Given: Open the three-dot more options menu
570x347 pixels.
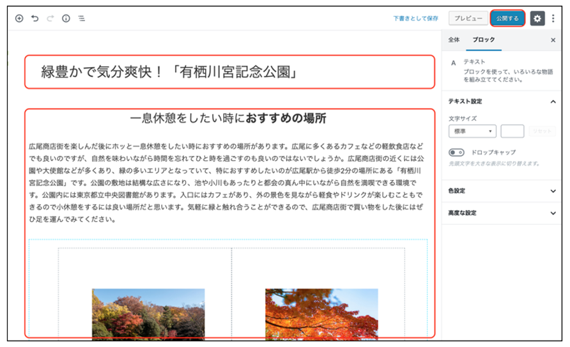Looking at the screenshot, I should (553, 19).
